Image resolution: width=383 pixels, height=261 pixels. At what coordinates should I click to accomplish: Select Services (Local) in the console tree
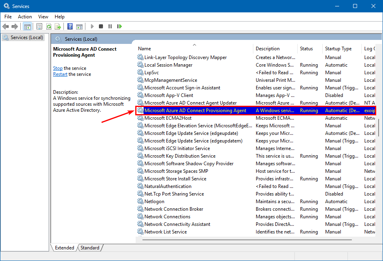(x=26, y=38)
